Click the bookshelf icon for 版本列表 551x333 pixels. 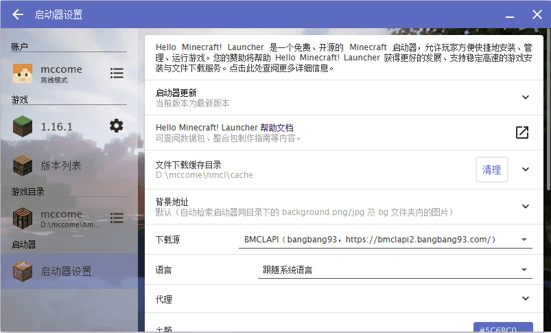click(x=23, y=165)
